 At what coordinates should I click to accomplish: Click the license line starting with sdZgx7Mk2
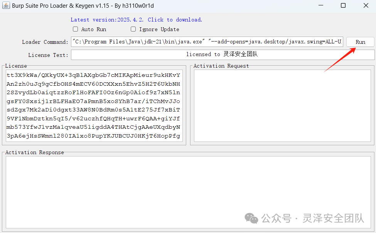[93, 110]
